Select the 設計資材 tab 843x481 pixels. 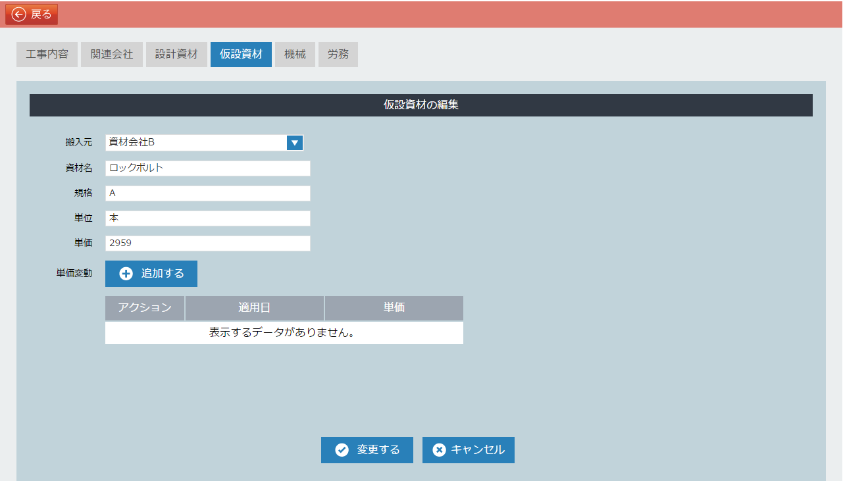[x=176, y=55]
